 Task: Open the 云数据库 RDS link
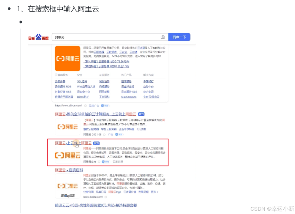point(63,86)
